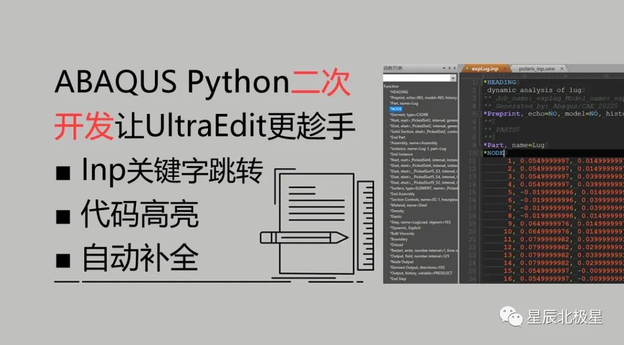This screenshot has width=624, height=345.
Task: Collapse code fold at line 10 *NODE
Action: pos(479,153)
